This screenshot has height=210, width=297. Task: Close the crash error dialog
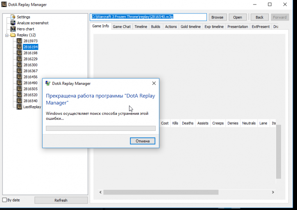coord(154,83)
